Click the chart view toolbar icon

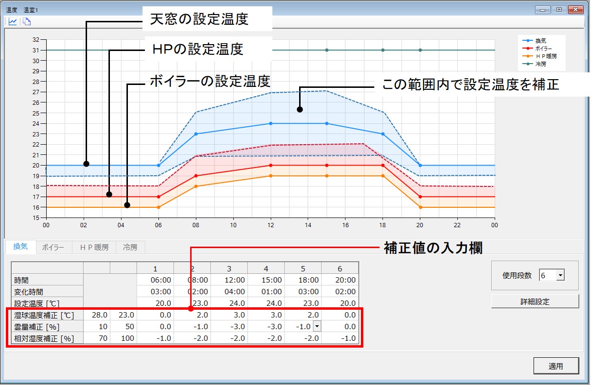pos(13,21)
